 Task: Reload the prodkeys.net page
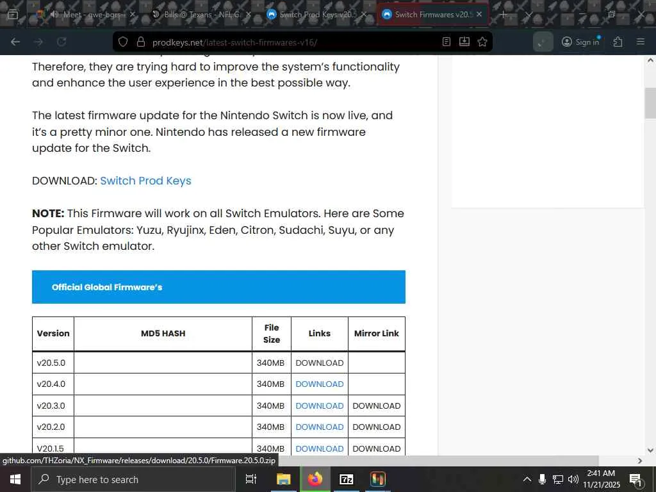61,42
